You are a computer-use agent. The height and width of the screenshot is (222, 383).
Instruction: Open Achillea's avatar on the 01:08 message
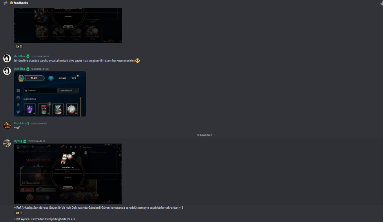tap(7, 71)
